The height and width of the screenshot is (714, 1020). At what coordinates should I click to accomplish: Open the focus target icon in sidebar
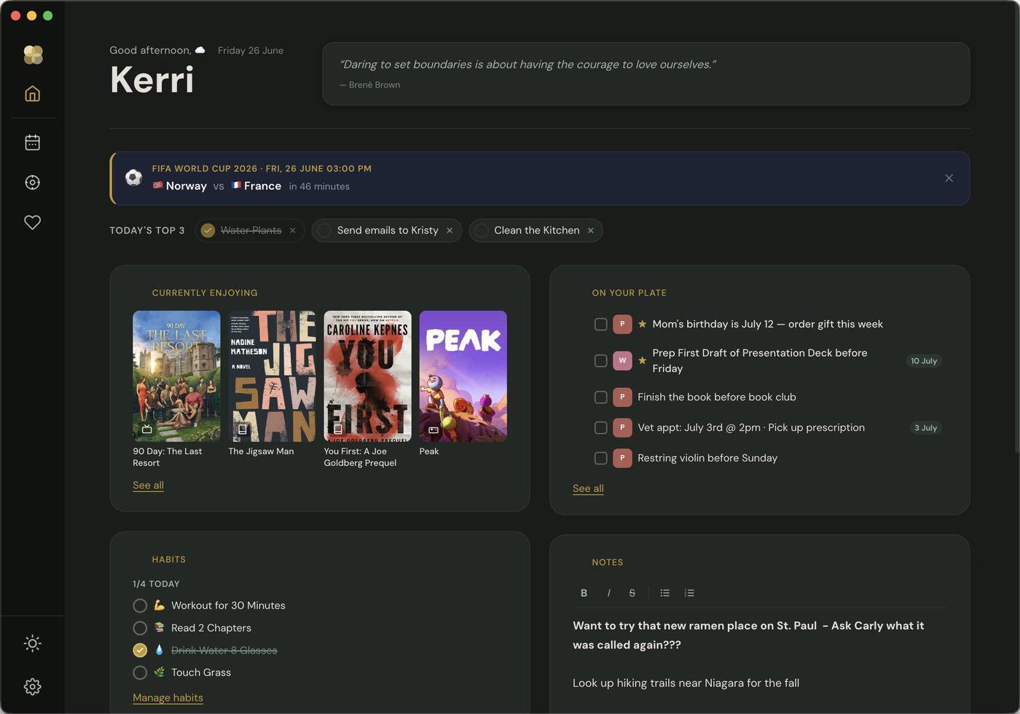pyautogui.click(x=32, y=183)
